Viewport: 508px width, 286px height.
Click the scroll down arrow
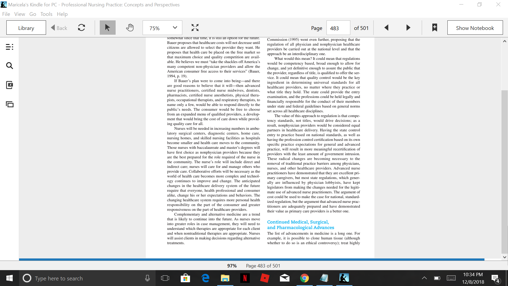pyautogui.click(x=505, y=257)
